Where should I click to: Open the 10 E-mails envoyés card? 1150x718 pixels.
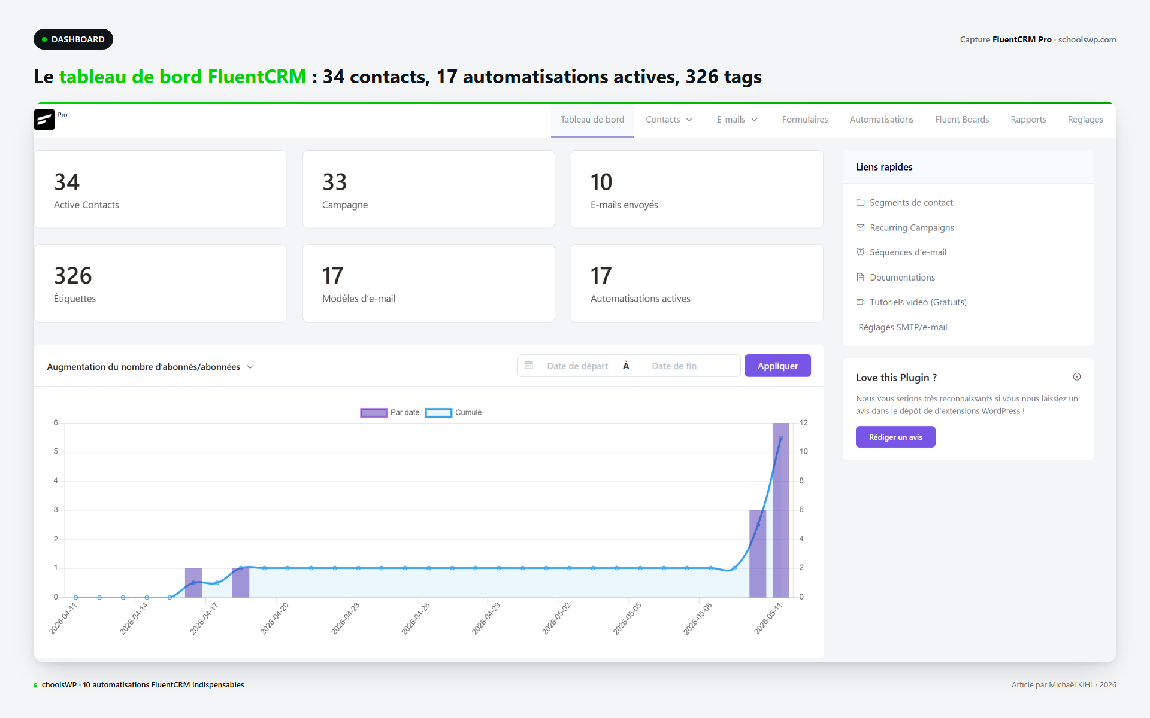point(697,189)
